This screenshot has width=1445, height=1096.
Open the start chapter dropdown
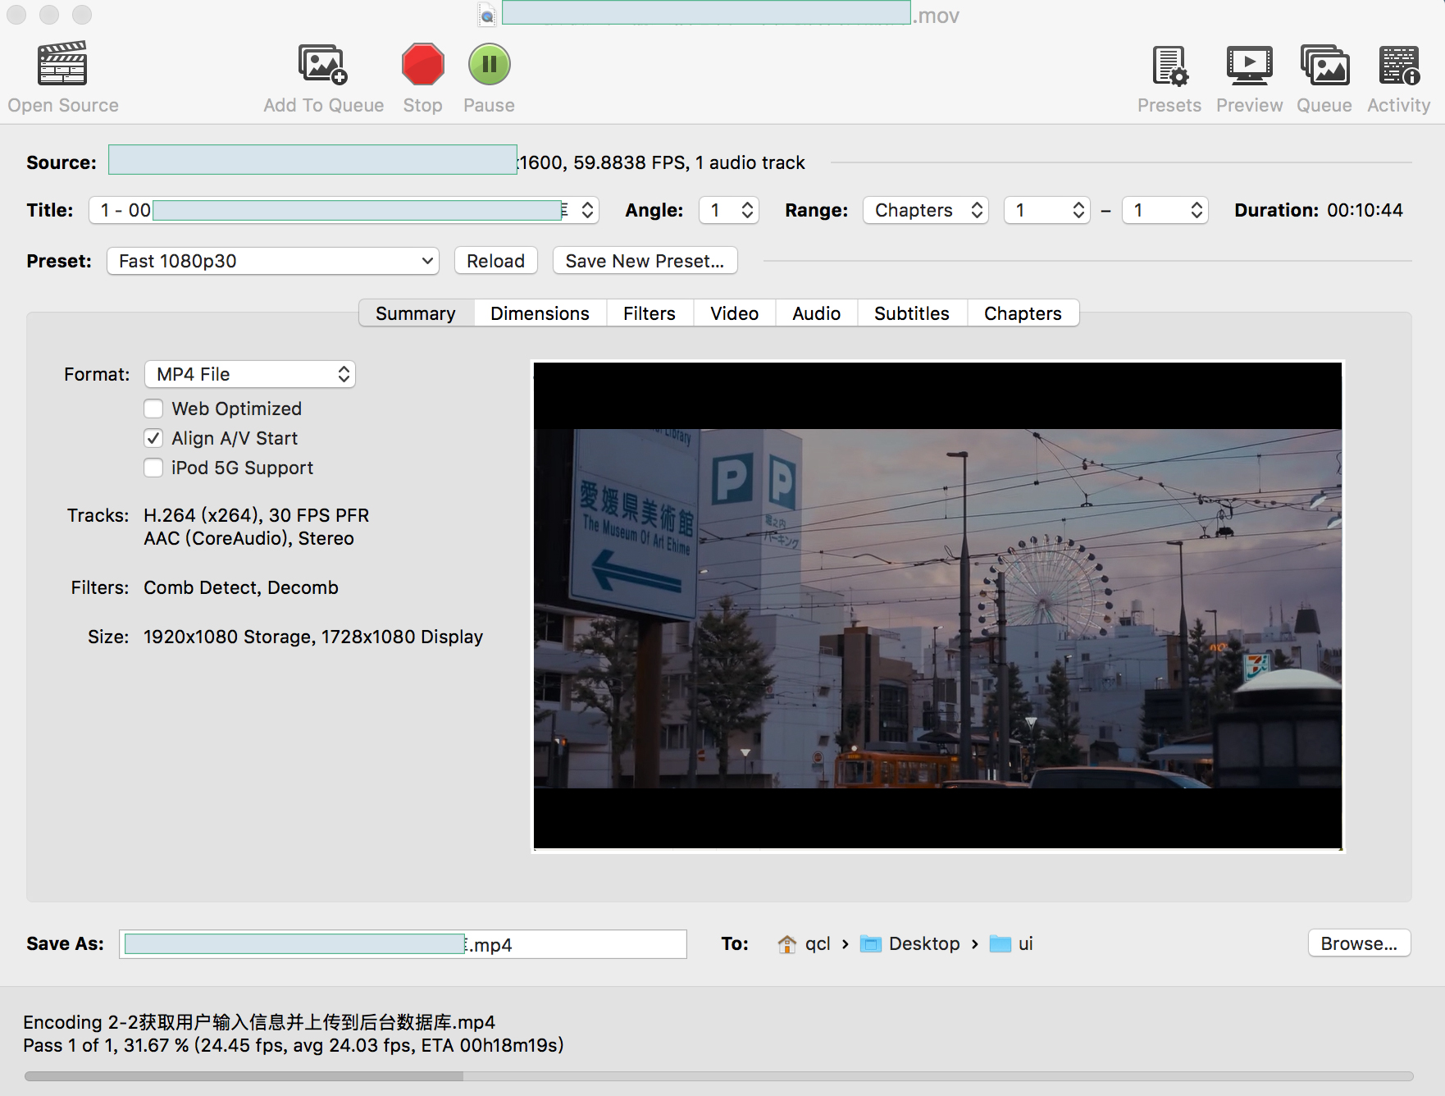coord(1047,210)
